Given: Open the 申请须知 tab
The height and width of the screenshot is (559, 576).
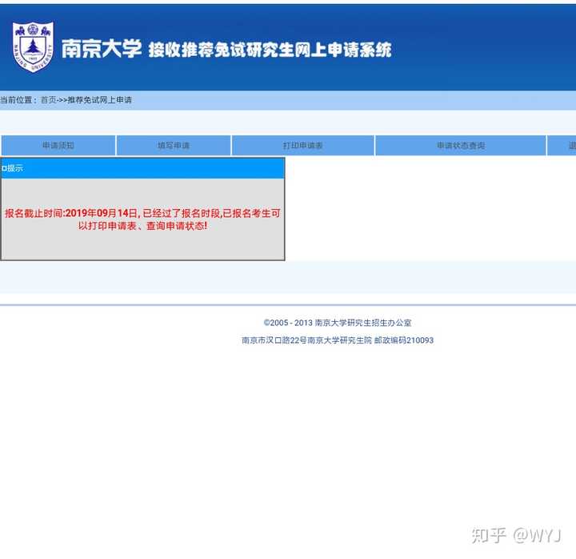Looking at the screenshot, I should 58,145.
